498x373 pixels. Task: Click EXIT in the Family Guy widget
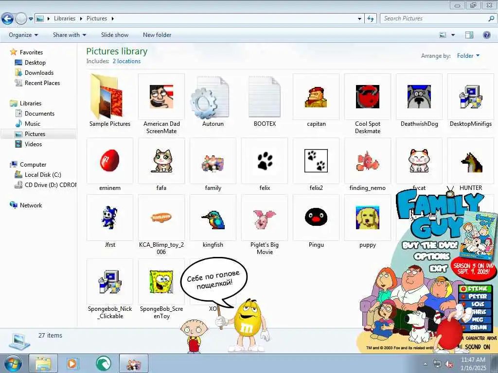point(438,268)
